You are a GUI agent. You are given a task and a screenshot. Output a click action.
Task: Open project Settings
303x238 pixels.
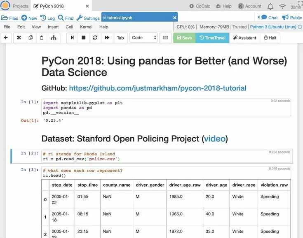pos(88,18)
